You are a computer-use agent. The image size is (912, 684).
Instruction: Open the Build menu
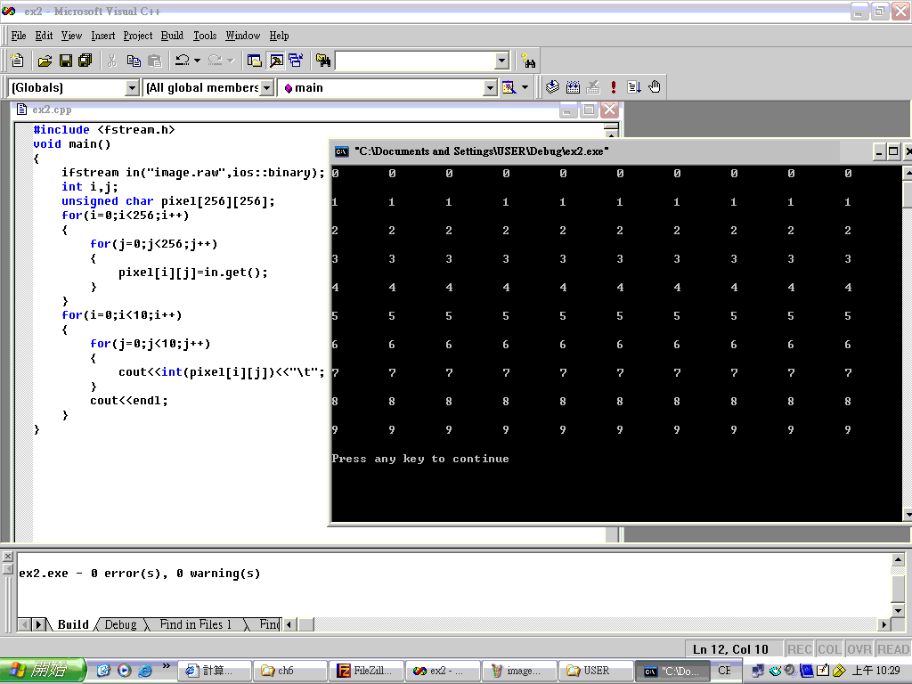172,36
